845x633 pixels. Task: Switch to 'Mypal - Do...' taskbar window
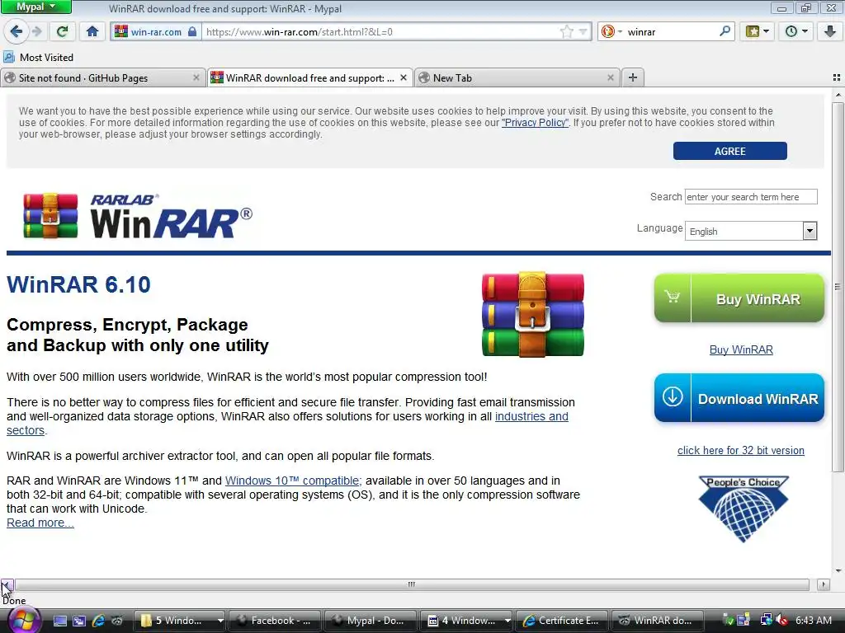point(370,621)
